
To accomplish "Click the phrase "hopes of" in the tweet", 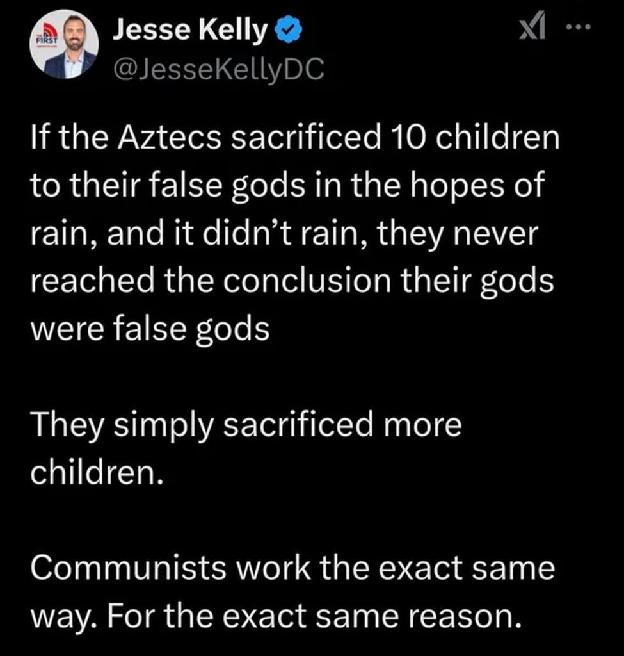I will coord(478,186).
